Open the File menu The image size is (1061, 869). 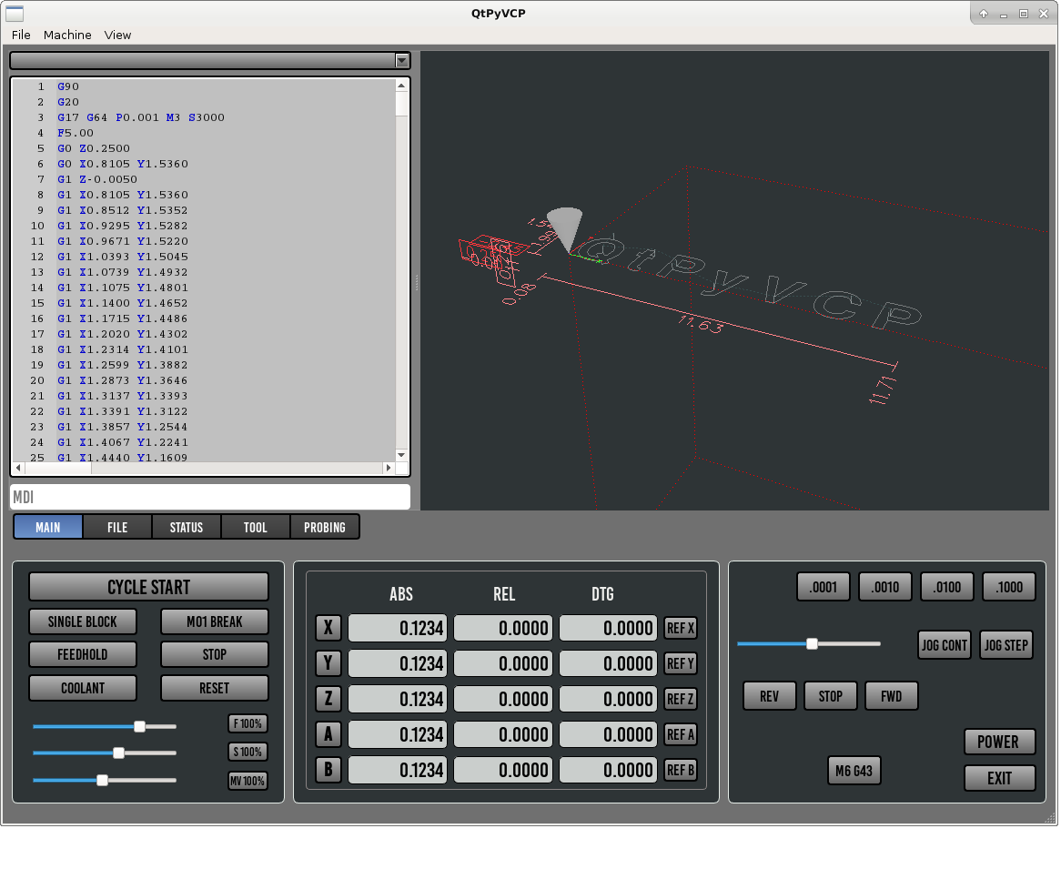click(21, 35)
